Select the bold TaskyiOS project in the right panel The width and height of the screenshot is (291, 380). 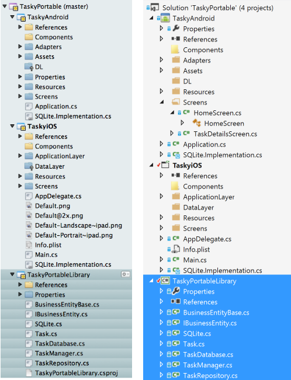(x=187, y=165)
